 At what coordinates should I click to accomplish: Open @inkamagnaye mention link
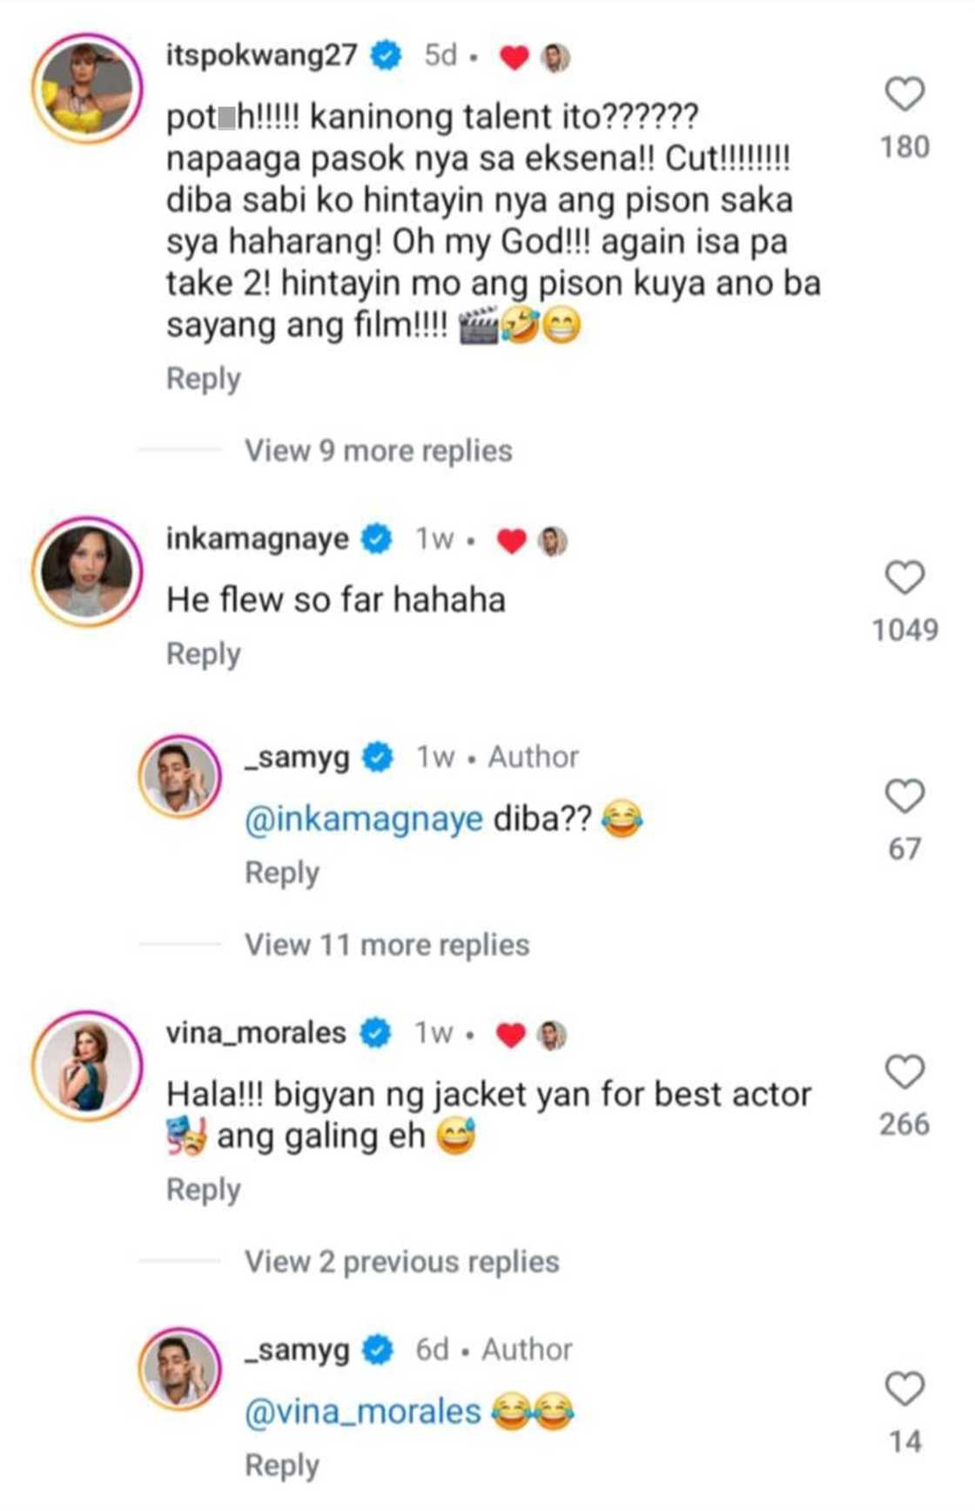click(364, 820)
